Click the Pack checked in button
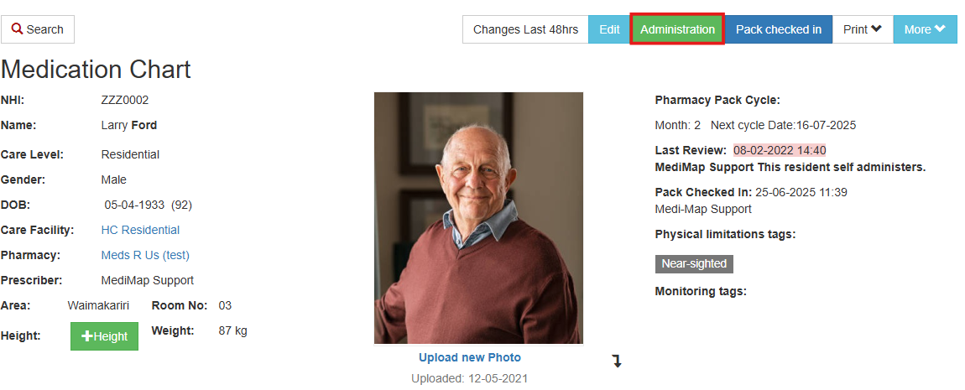Screen dimensions: 965x390 tap(779, 29)
